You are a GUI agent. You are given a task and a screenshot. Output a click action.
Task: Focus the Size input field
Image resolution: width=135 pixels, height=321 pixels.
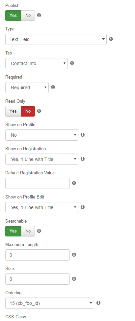point(38,279)
